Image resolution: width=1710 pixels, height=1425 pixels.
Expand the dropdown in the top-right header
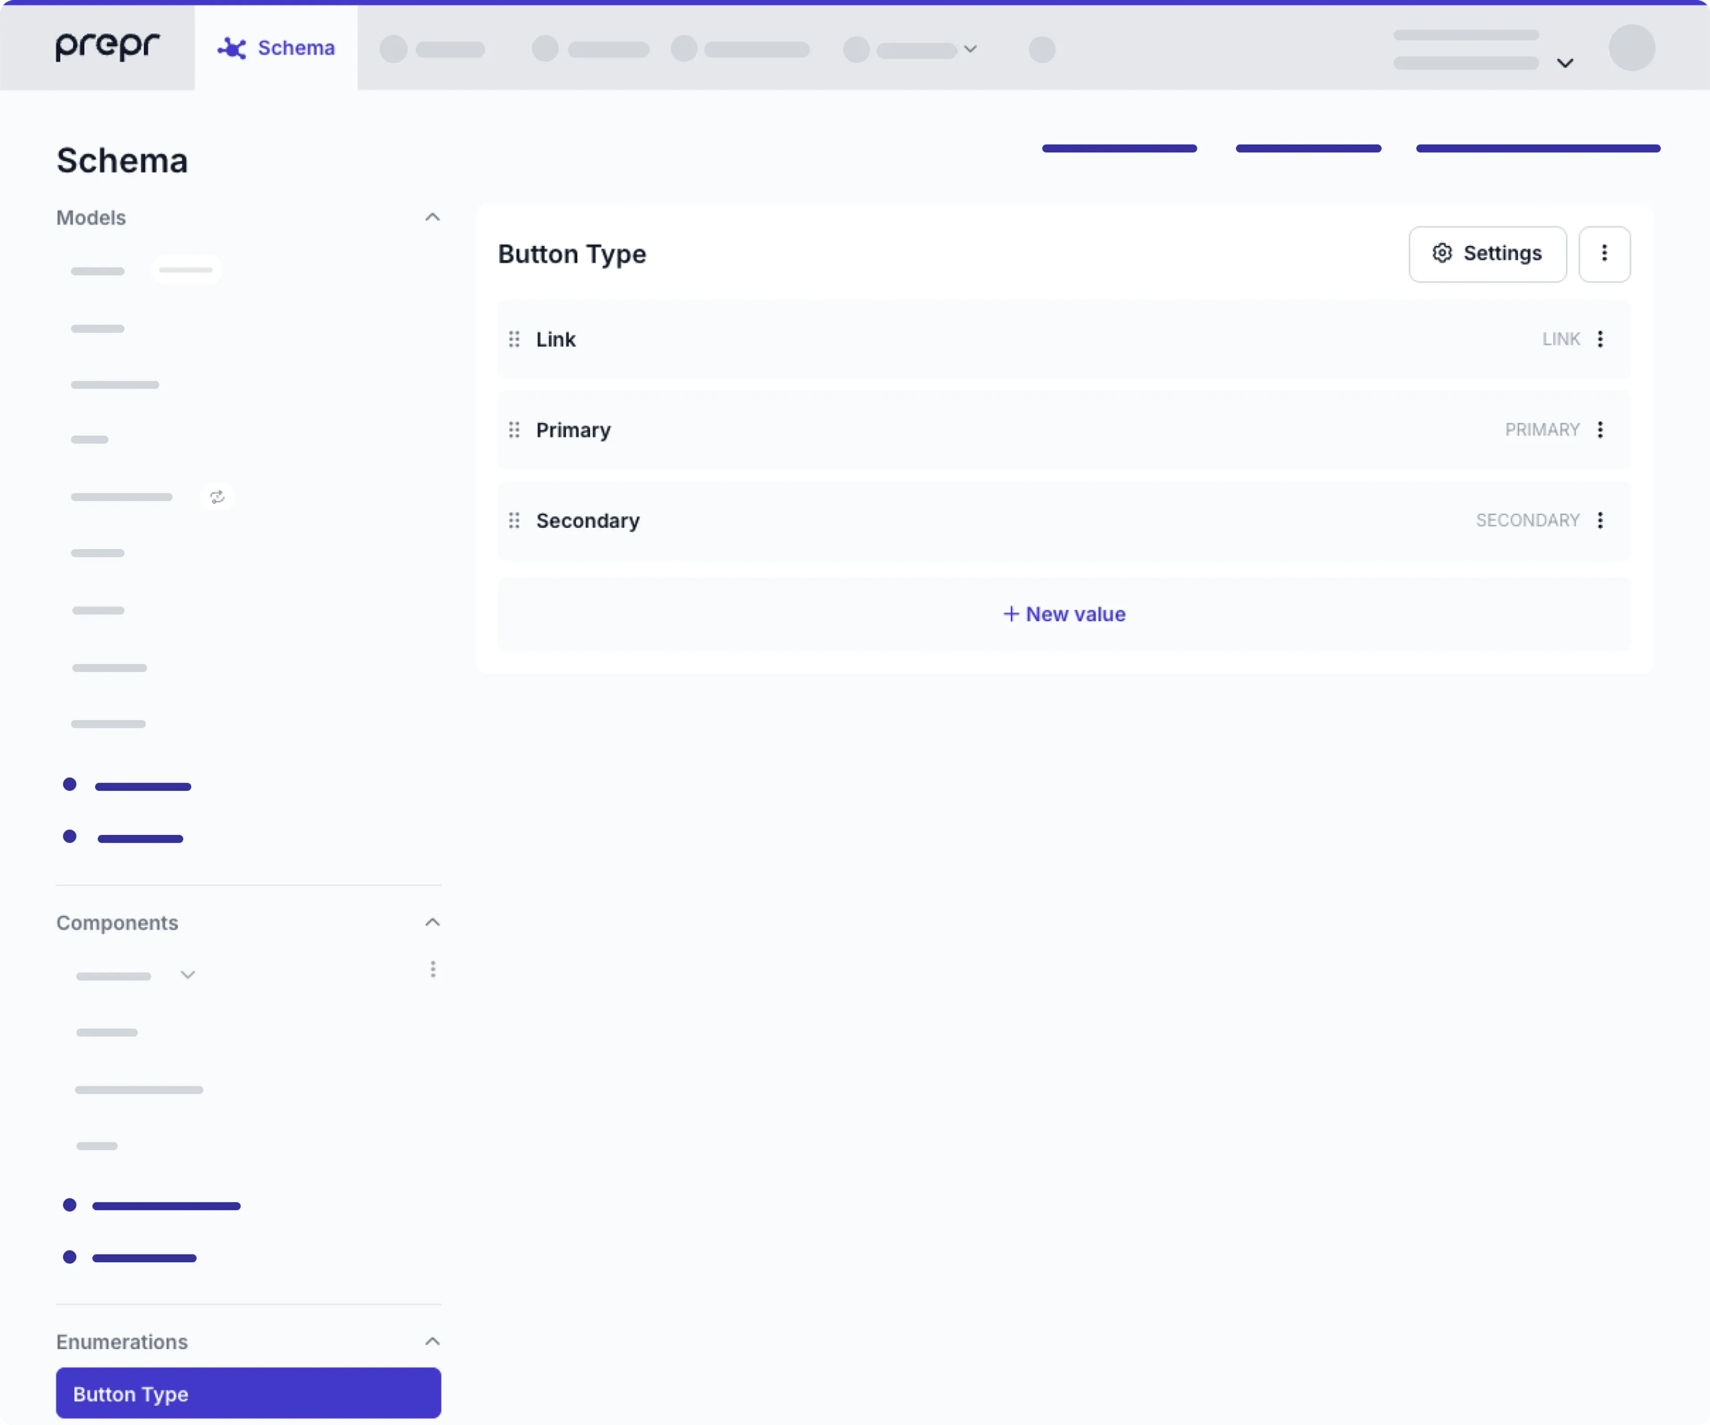(1564, 63)
